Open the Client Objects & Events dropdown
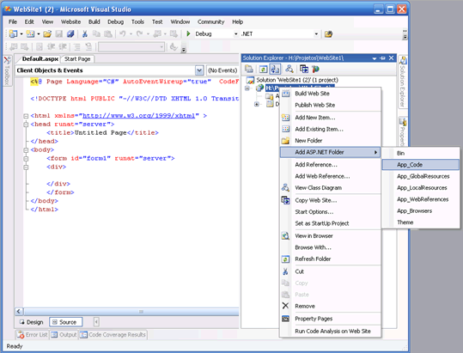Image resolution: width=463 pixels, height=353 pixels. 199,70
